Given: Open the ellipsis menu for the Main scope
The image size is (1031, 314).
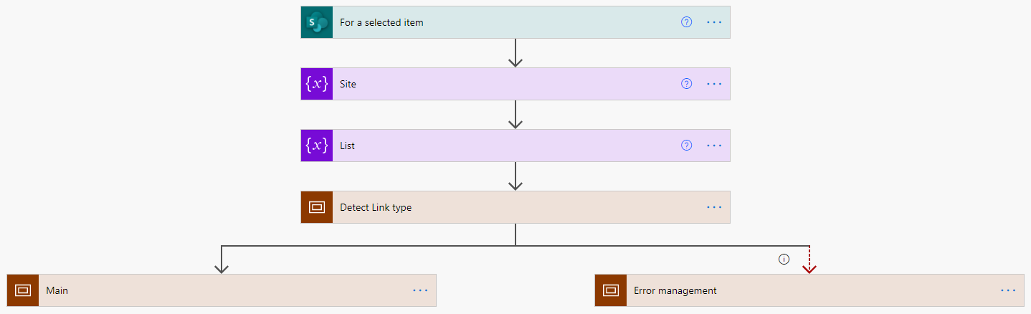Looking at the screenshot, I should pyautogui.click(x=420, y=290).
